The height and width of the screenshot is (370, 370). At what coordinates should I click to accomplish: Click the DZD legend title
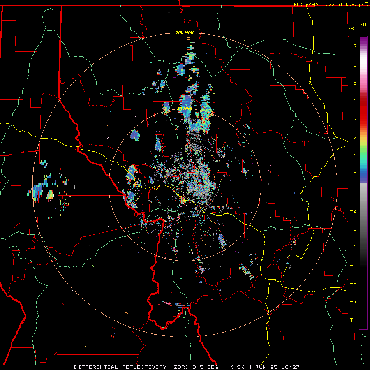[x=361, y=25]
